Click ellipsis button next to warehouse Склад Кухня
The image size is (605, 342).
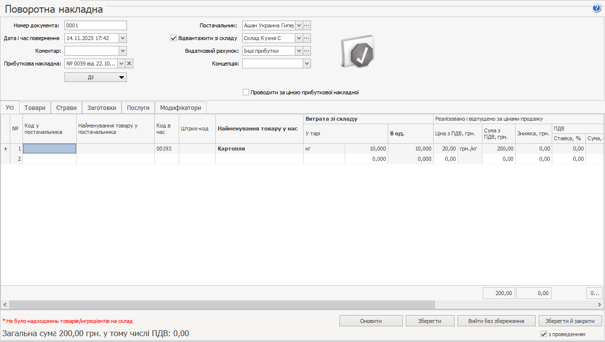click(x=307, y=38)
